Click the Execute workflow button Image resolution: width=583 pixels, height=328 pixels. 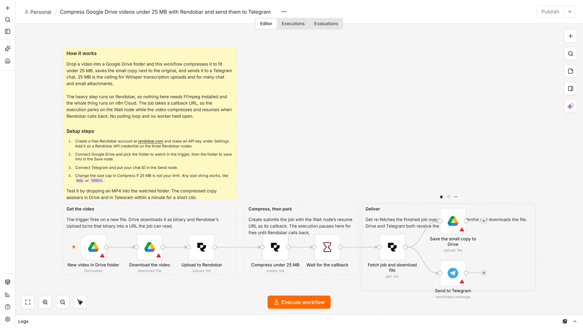299,302
